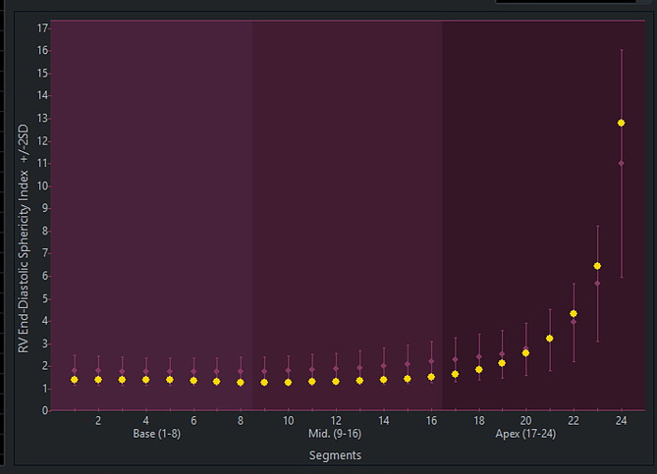Click the yellow data point at segment 6
Viewport: 657px width, 474px height.
[193, 381]
